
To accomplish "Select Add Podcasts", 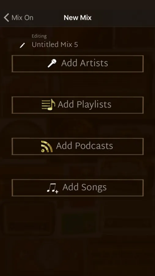I will 78,147.
